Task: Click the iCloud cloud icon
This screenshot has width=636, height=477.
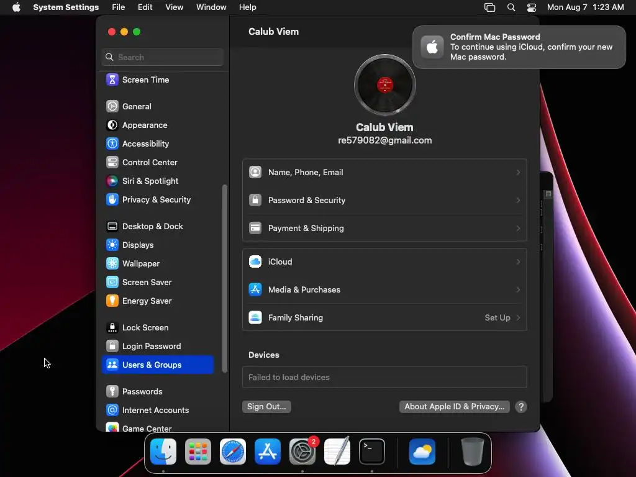Action: pyautogui.click(x=255, y=261)
